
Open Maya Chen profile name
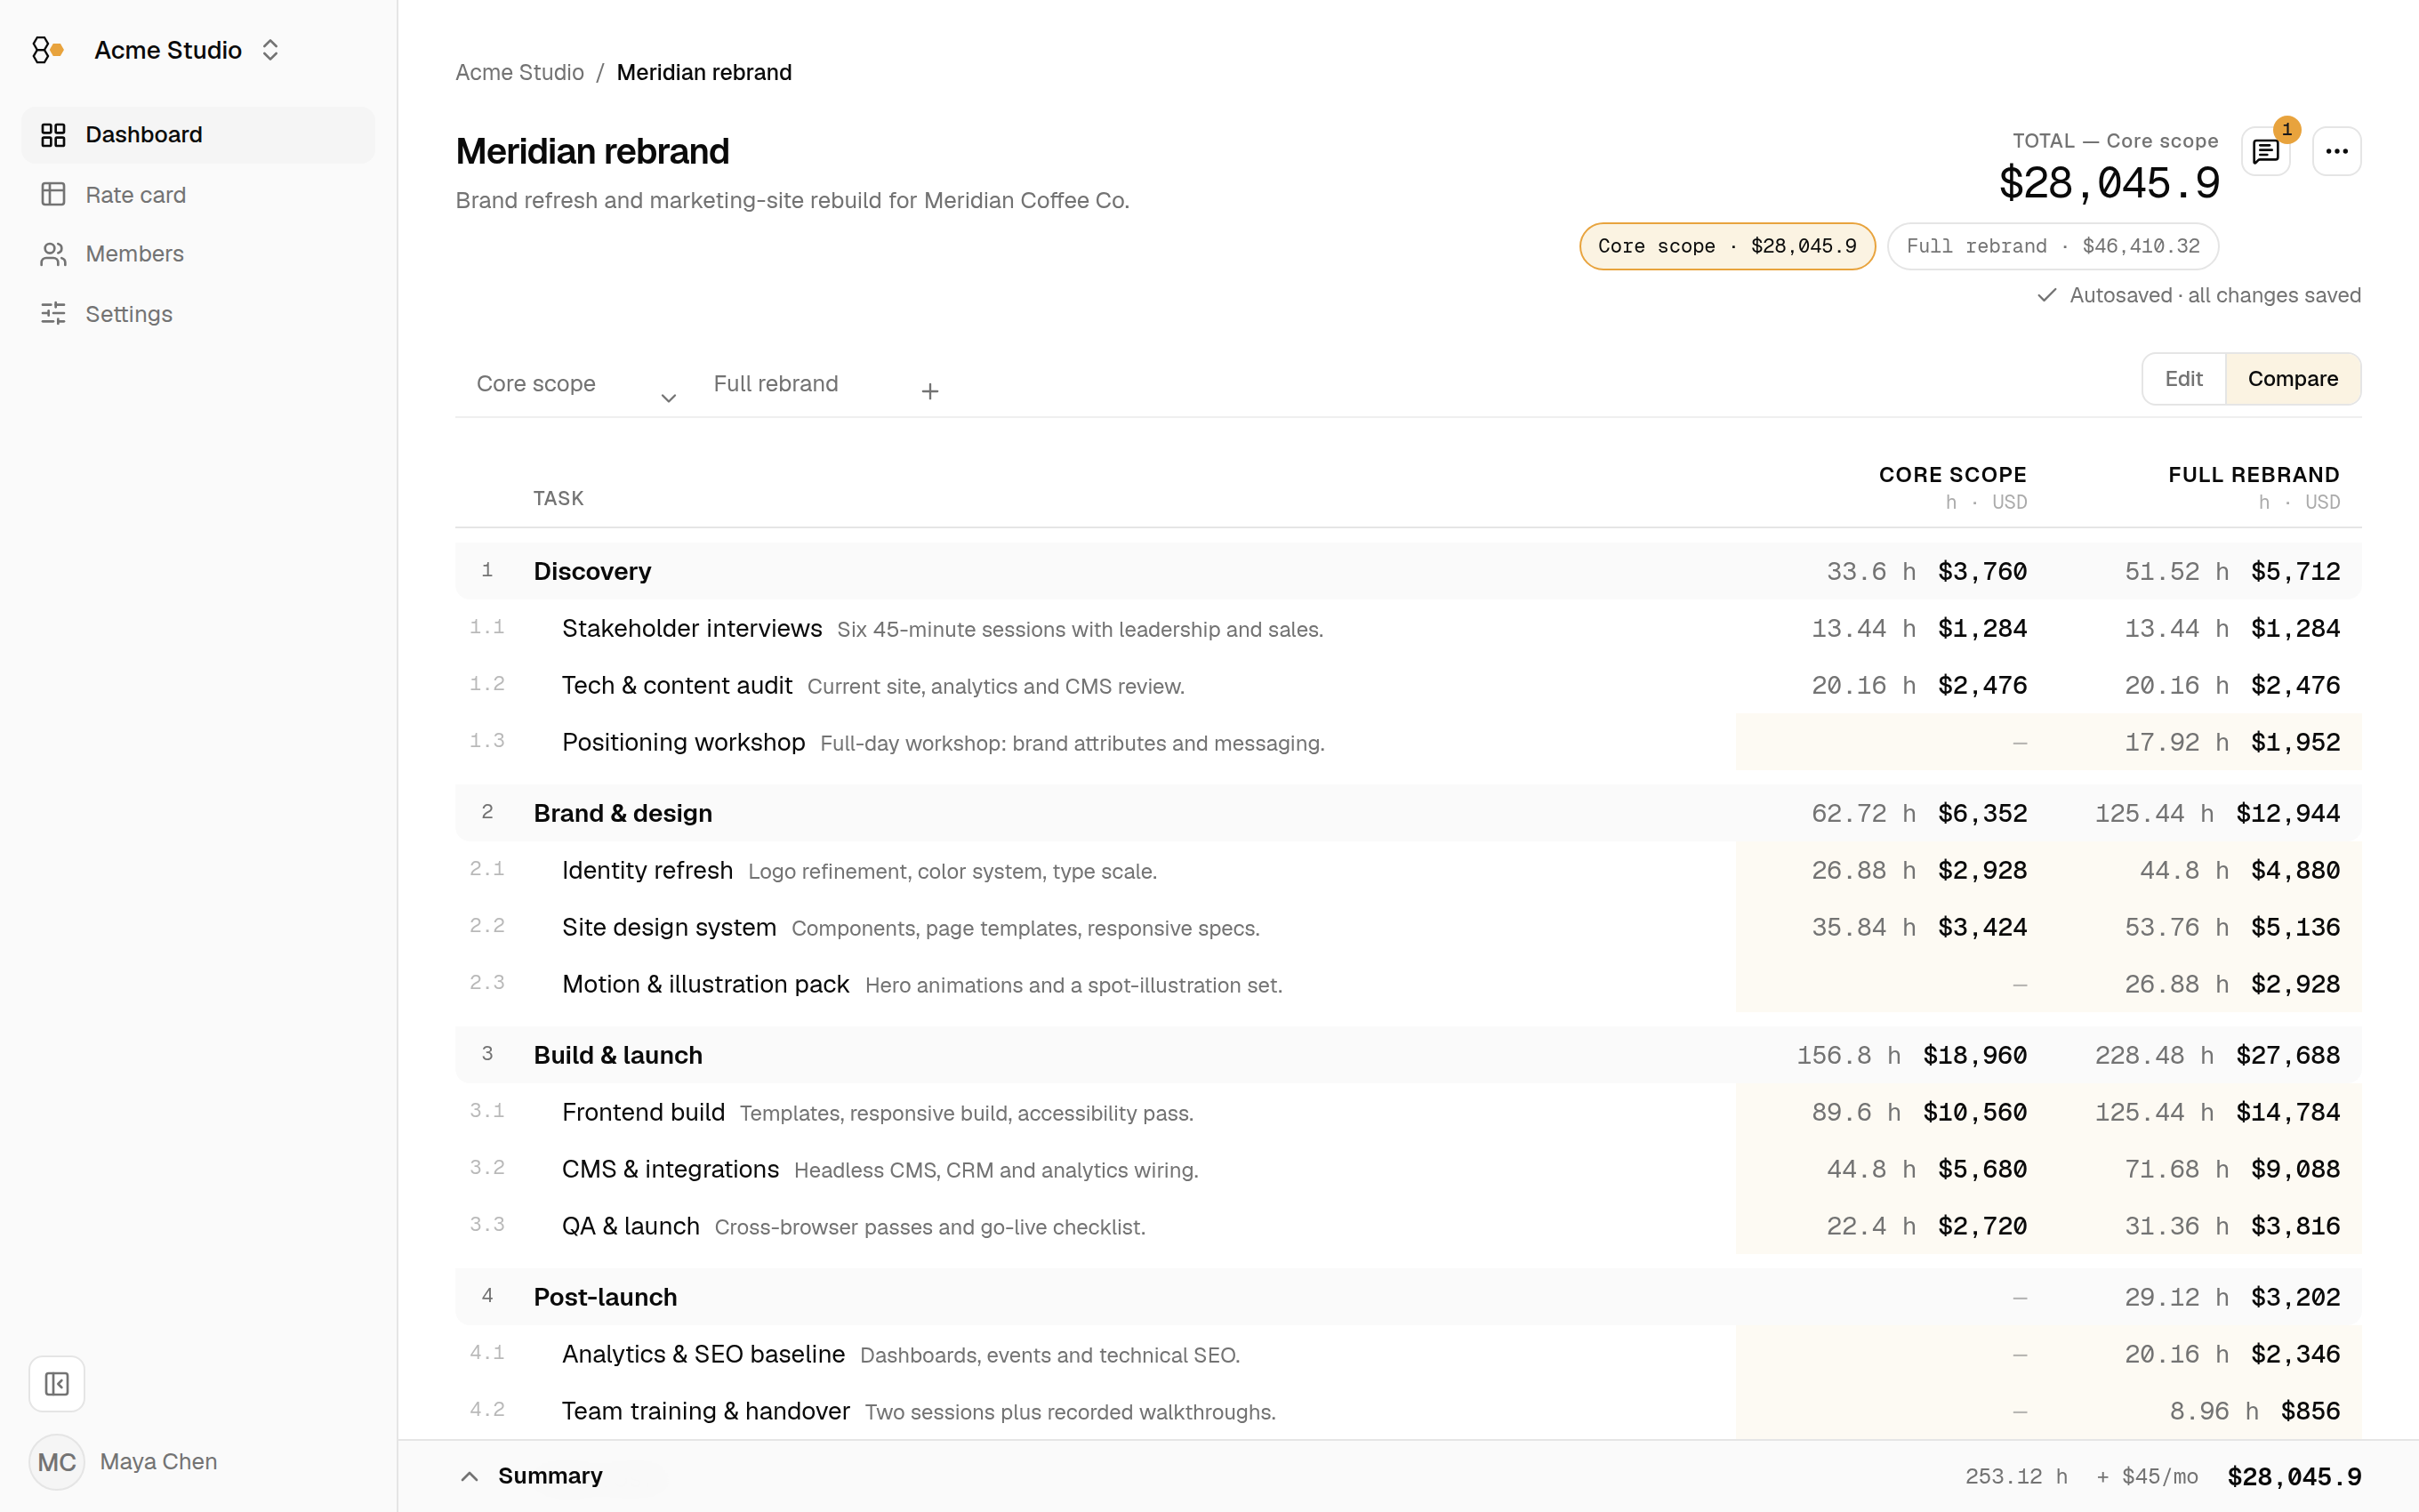tap(158, 1462)
